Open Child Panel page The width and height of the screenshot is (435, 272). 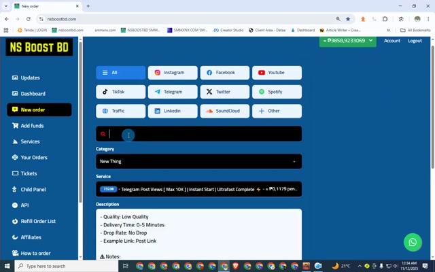[29, 190]
